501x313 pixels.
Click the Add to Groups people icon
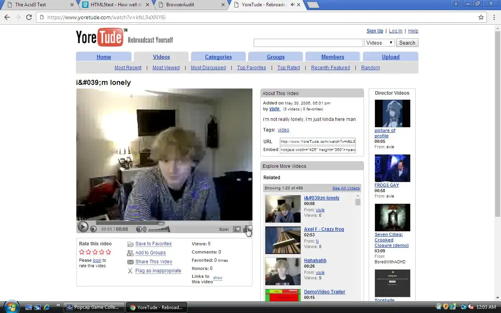tap(130, 253)
